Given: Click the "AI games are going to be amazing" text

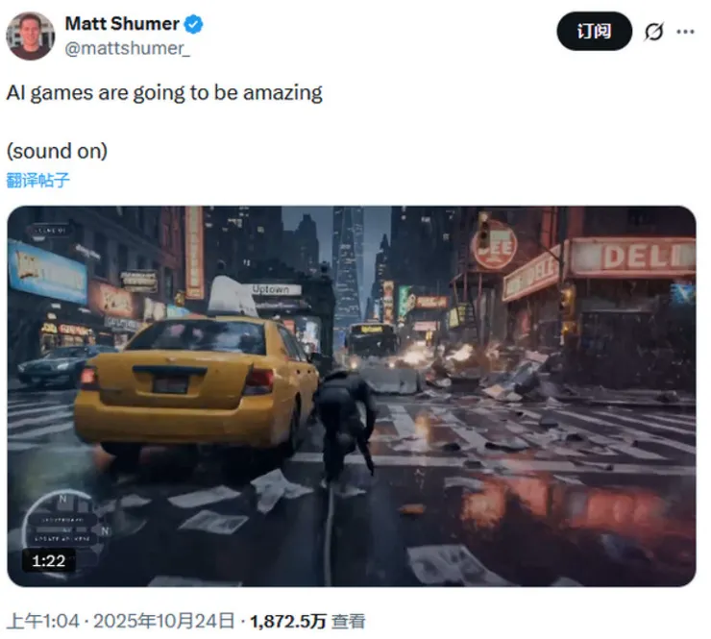Looking at the screenshot, I should coord(164,93).
